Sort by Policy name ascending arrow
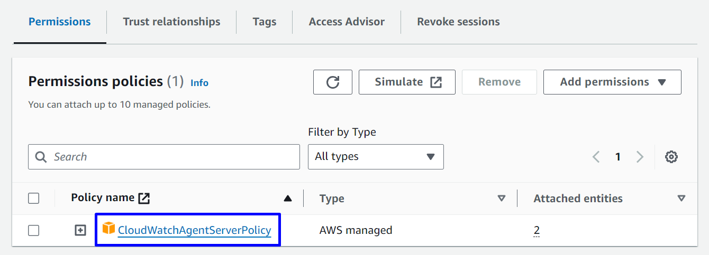 pyautogui.click(x=287, y=199)
